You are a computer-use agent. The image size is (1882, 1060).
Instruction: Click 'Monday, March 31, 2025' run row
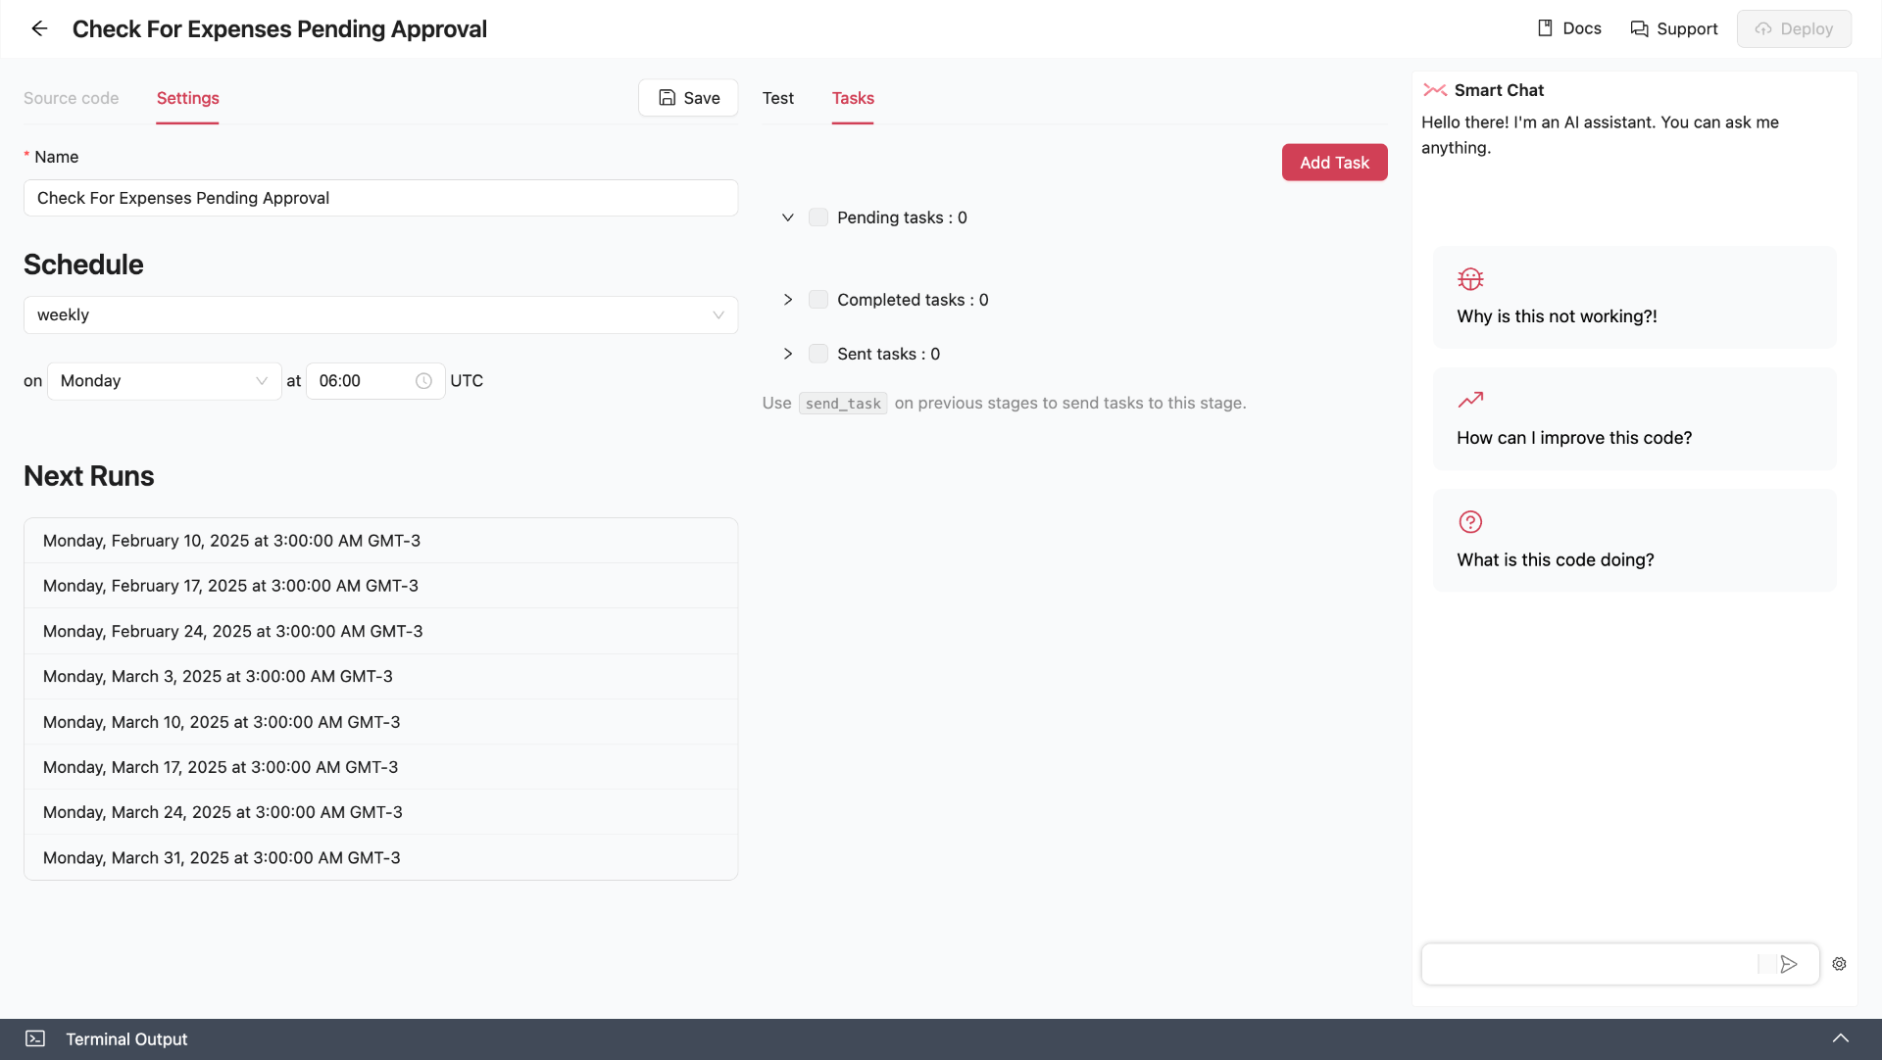tap(380, 857)
